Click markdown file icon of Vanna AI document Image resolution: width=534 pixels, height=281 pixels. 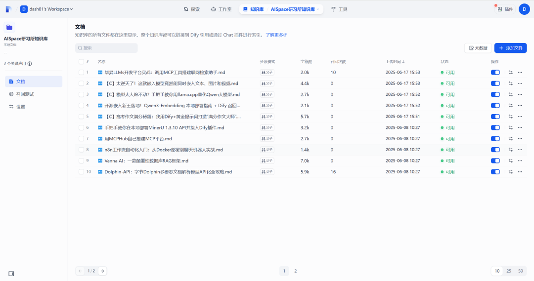(x=100, y=161)
